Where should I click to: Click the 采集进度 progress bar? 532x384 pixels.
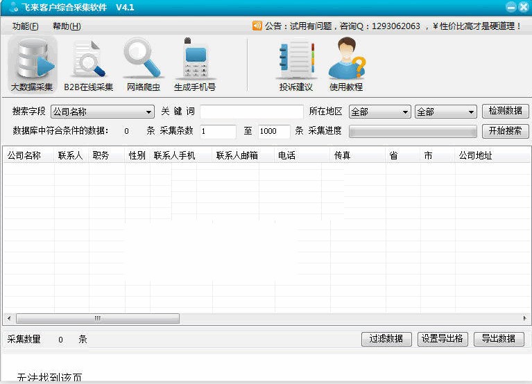413,131
